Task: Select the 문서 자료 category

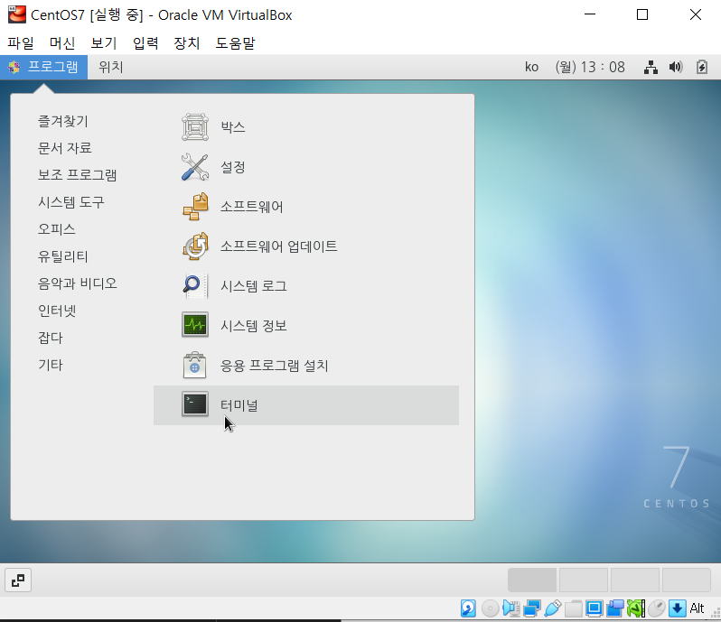Action: coord(65,148)
